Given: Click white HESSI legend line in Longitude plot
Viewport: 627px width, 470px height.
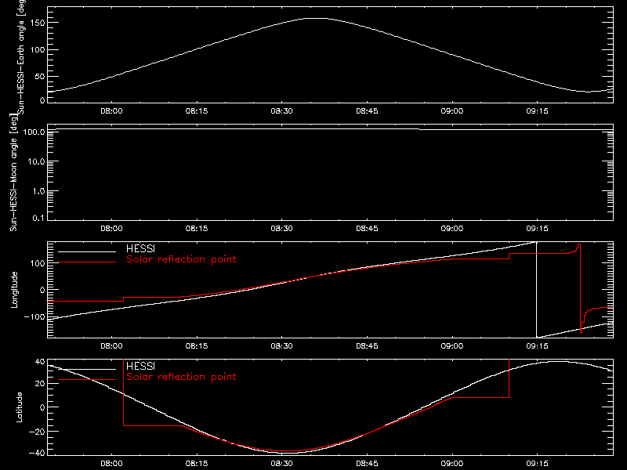Looking at the screenshot, I should tap(87, 251).
